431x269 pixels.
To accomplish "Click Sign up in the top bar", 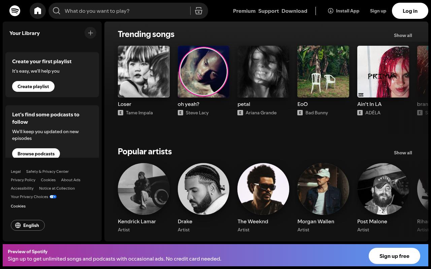I will (x=378, y=11).
